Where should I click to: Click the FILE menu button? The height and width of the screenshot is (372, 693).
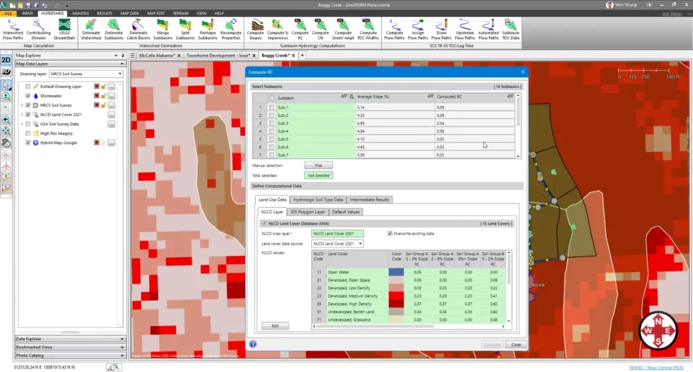(x=8, y=14)
